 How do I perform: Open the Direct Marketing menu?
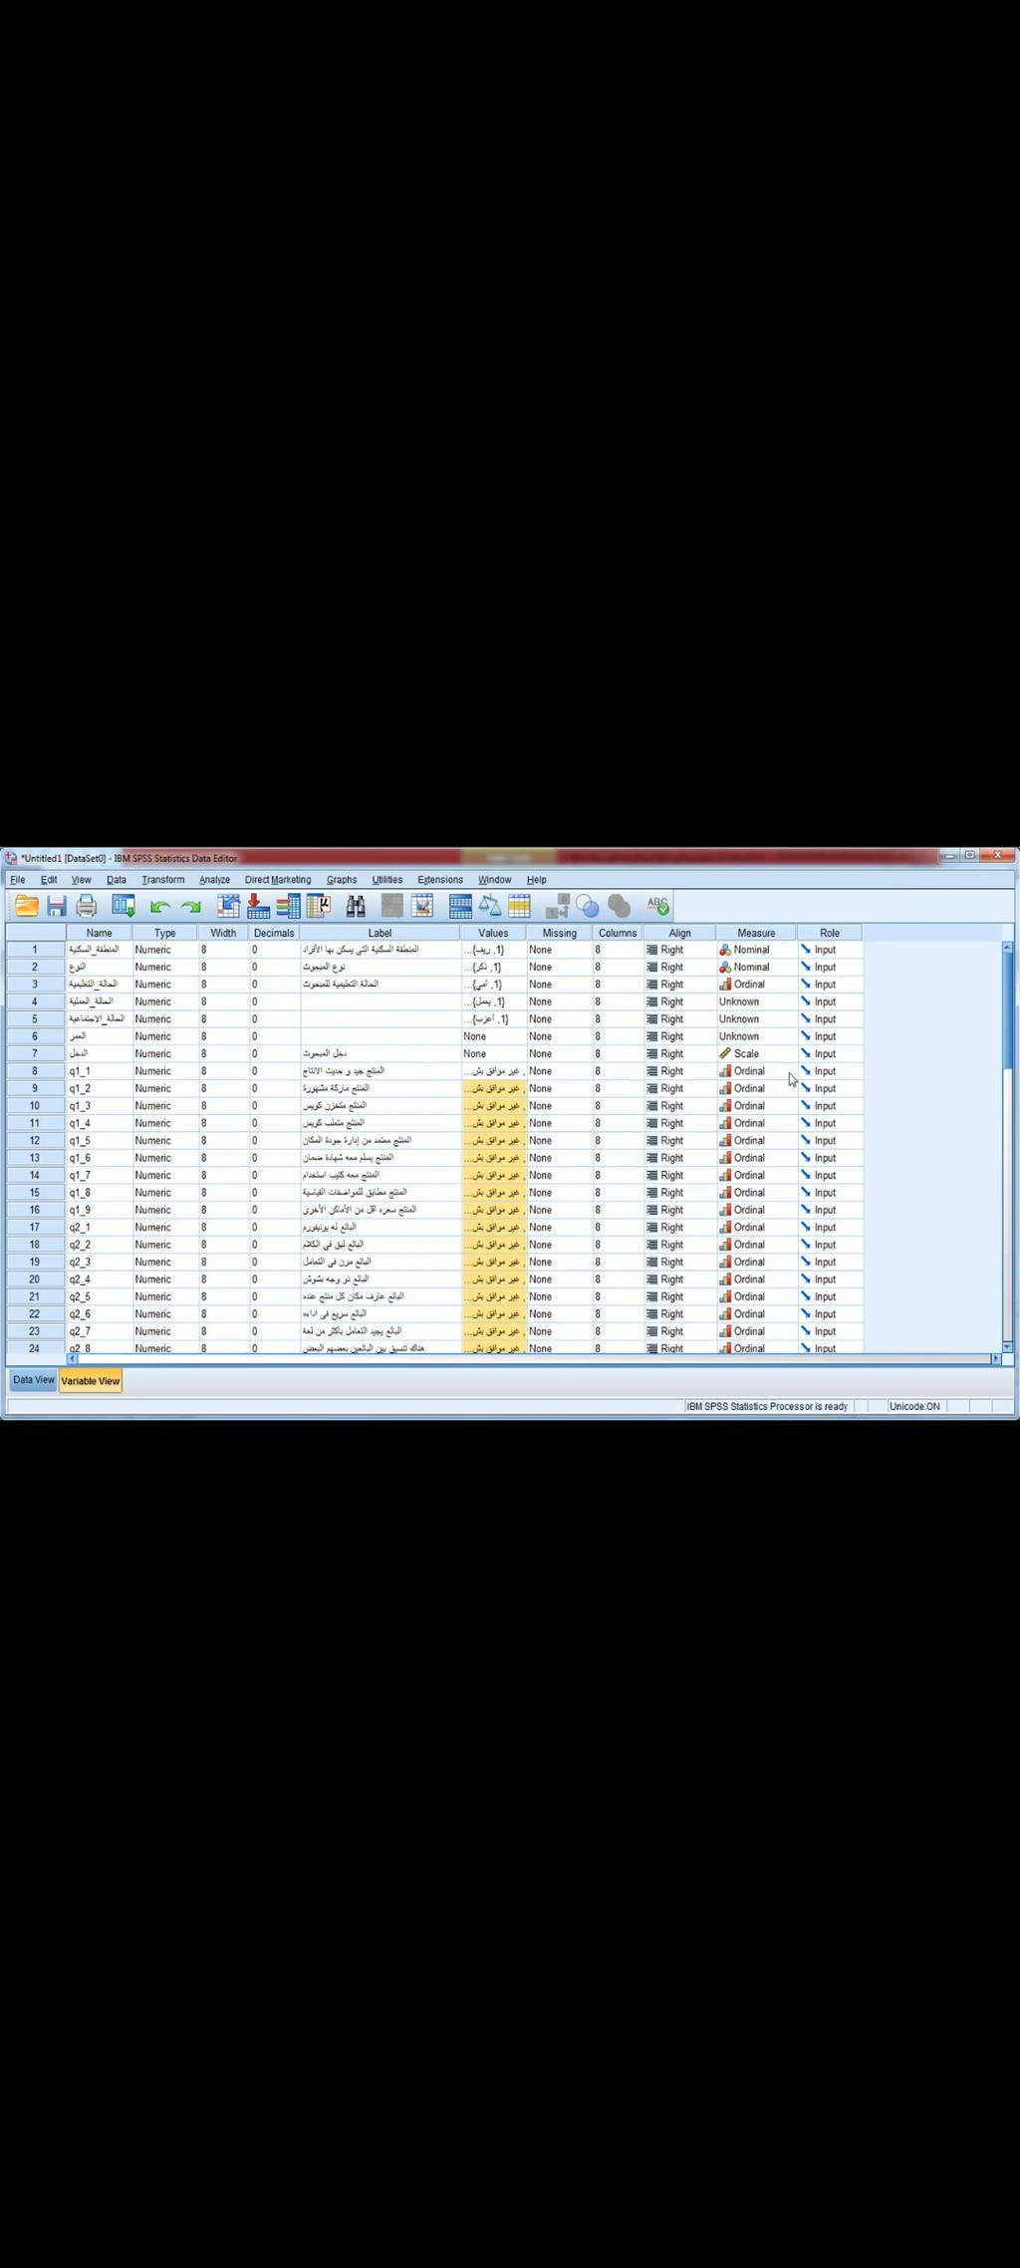(x=278, y=880)
